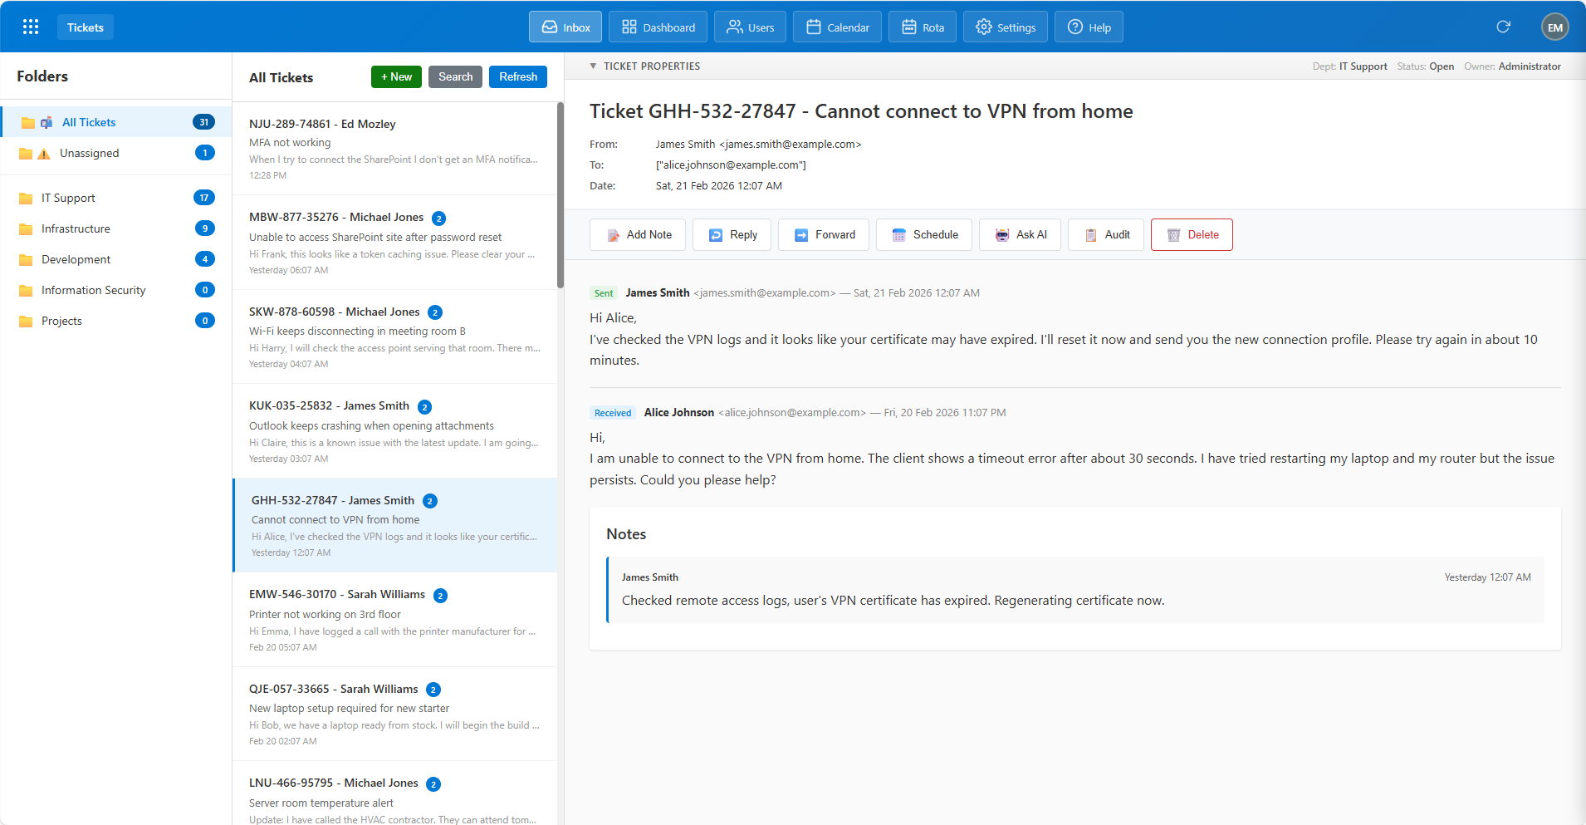Screen dimensions: 1586x825
Task: Click the ticket title 'Cannot connect to VPN from home'
Action: click(x=973, y=111)
